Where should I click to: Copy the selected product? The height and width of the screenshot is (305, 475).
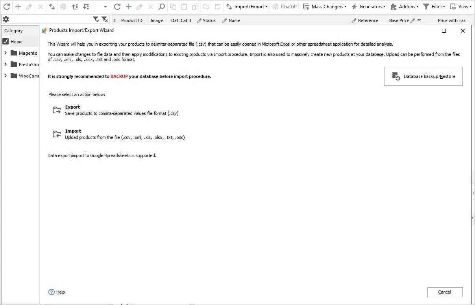click(173, 7)
